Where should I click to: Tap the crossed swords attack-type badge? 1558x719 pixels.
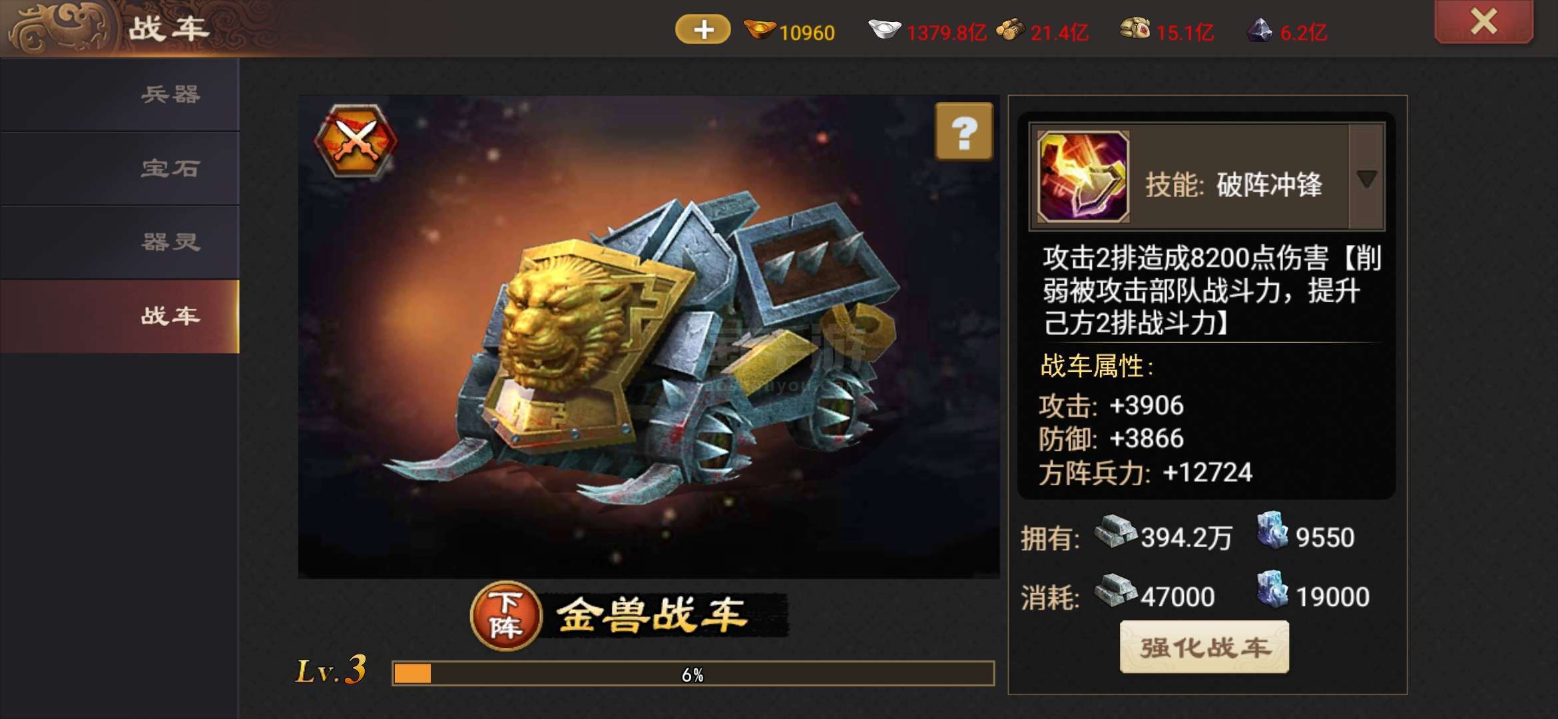click(x=356, y=140)
